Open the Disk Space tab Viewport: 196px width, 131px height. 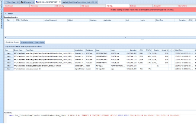pos(93,6)
